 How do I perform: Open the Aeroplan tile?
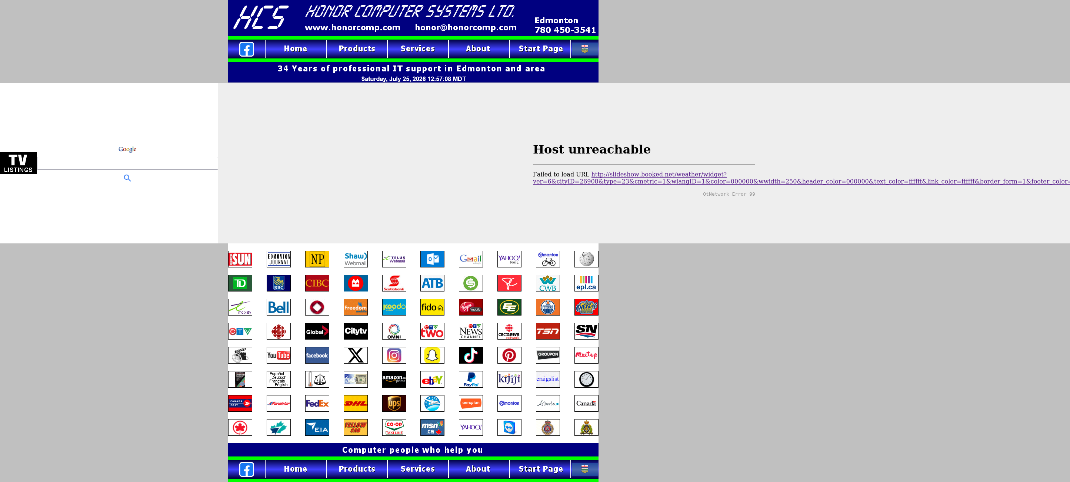[471, 404]
